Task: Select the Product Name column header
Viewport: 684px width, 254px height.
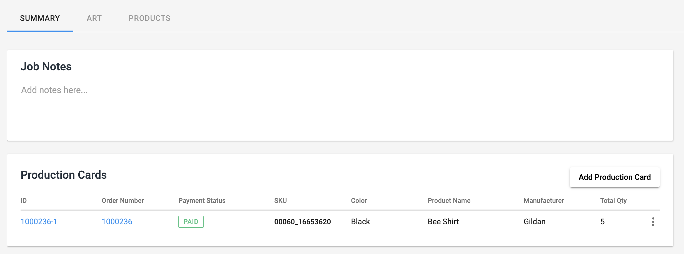Action: (449, 201)
